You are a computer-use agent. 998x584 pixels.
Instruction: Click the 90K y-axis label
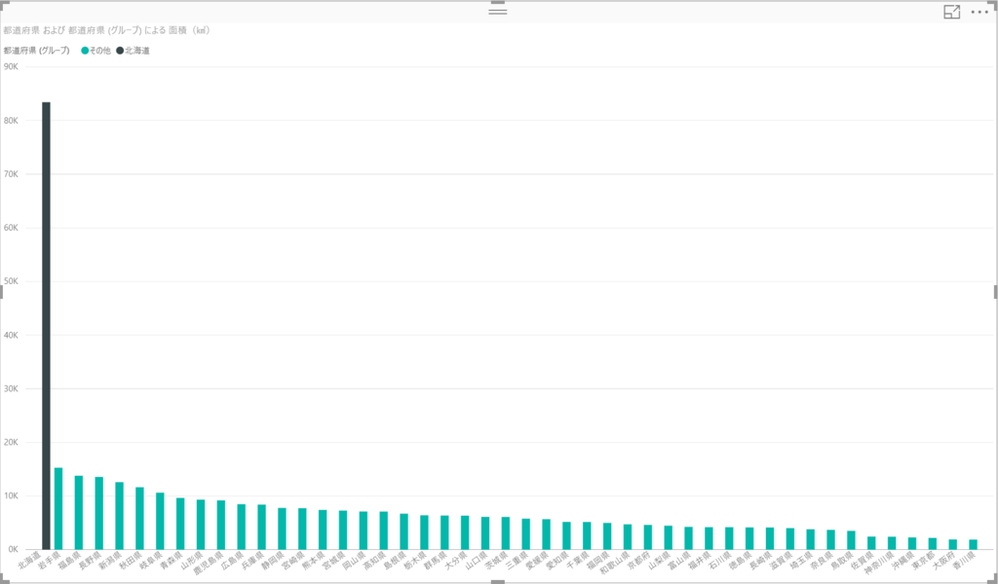point(10,66)
